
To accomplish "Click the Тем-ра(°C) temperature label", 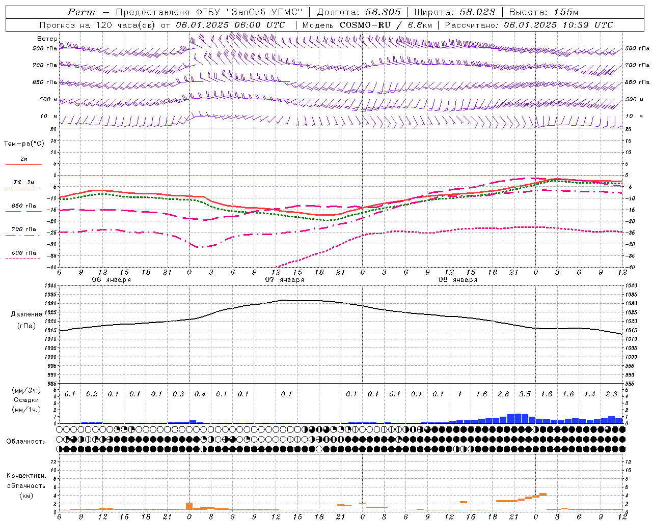I will click(24, 144).
